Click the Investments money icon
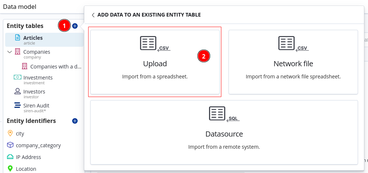 click(x=17, y=77)
